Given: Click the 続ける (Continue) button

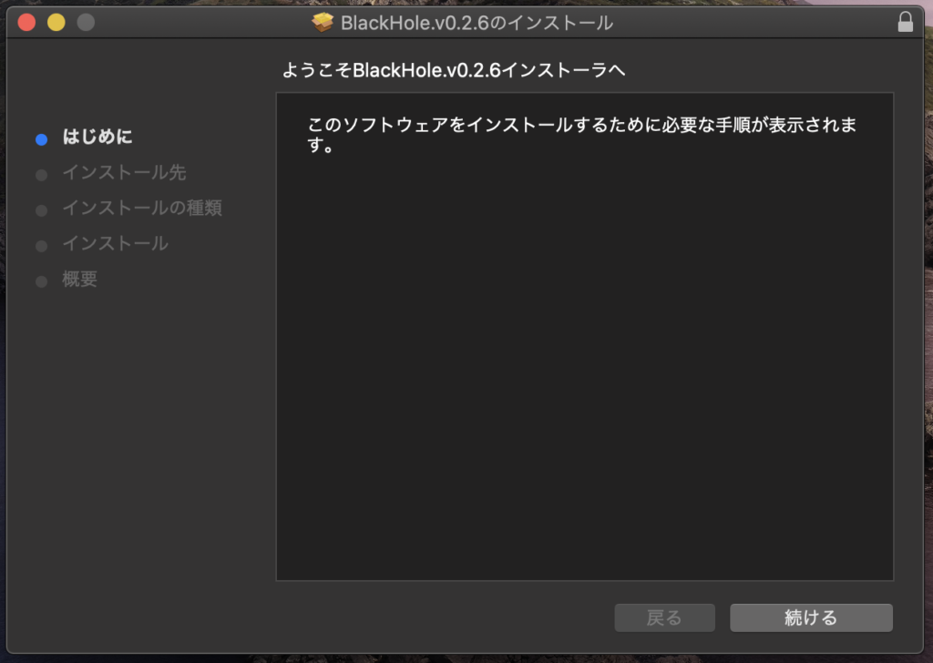Looking at the screenshot, I should [811, 617].
